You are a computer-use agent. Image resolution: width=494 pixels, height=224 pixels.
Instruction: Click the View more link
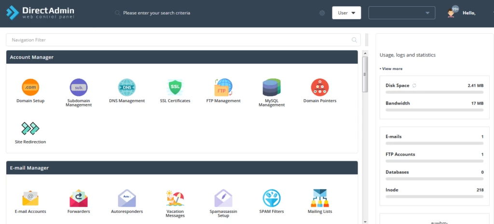point(392,69)
